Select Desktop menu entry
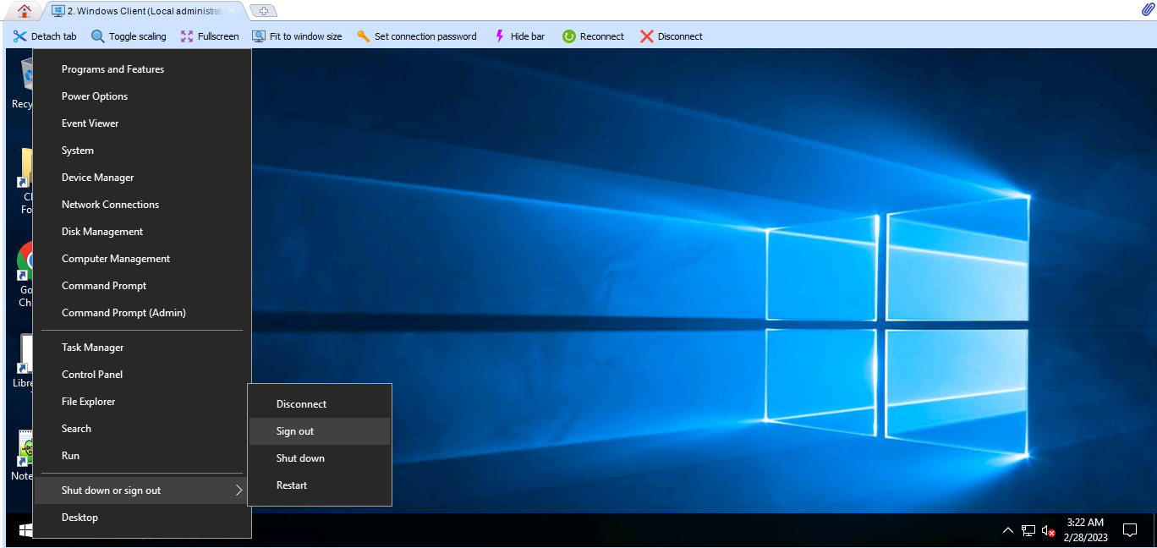The height and width of the screenshot is (548, 1157). tap(142, 518)
